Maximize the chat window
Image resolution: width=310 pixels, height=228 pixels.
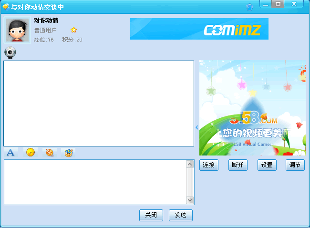[x=278, y=4]
